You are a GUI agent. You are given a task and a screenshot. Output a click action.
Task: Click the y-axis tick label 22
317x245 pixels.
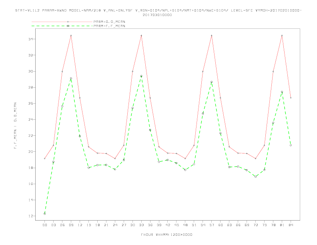[x=31, y=136]
